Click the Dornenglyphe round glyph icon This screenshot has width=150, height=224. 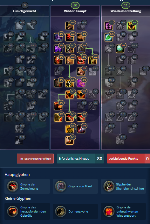point(61,212)
